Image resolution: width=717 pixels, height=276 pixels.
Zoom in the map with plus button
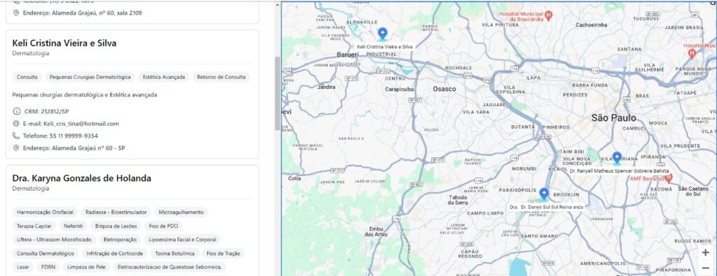[706, 252]
